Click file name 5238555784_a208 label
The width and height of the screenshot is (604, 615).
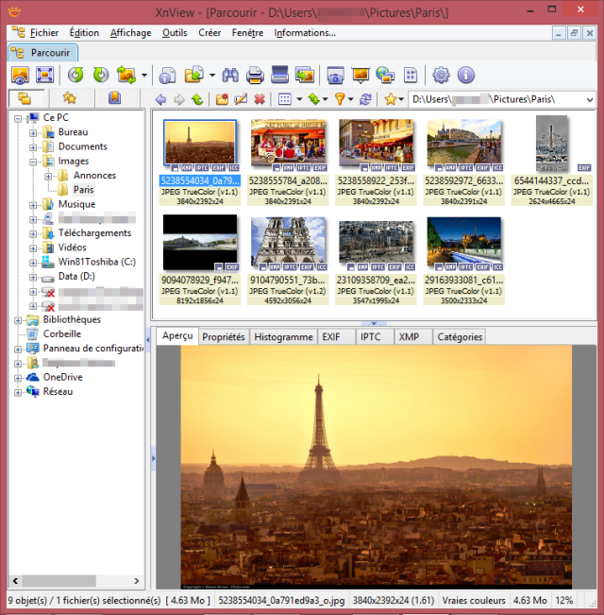(x=288, y=180)
